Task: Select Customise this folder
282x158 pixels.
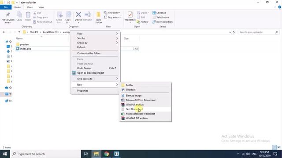Action: tap(95, 53)
